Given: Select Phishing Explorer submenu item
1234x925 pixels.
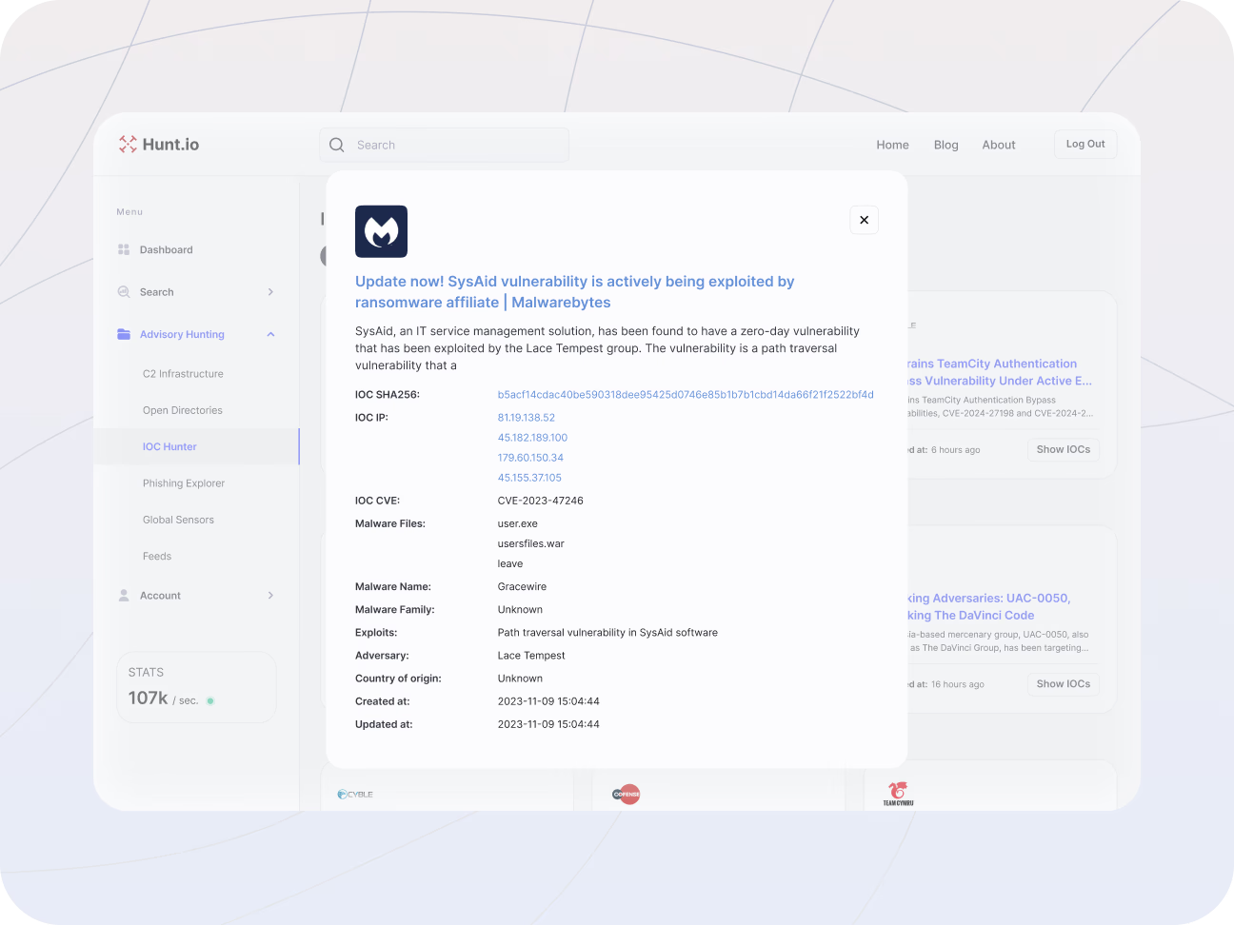Looking at the screenshot, I should tap(184, 483).
